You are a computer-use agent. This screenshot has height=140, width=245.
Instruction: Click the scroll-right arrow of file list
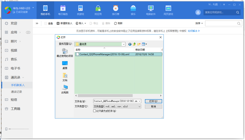(x=160, y=95)
